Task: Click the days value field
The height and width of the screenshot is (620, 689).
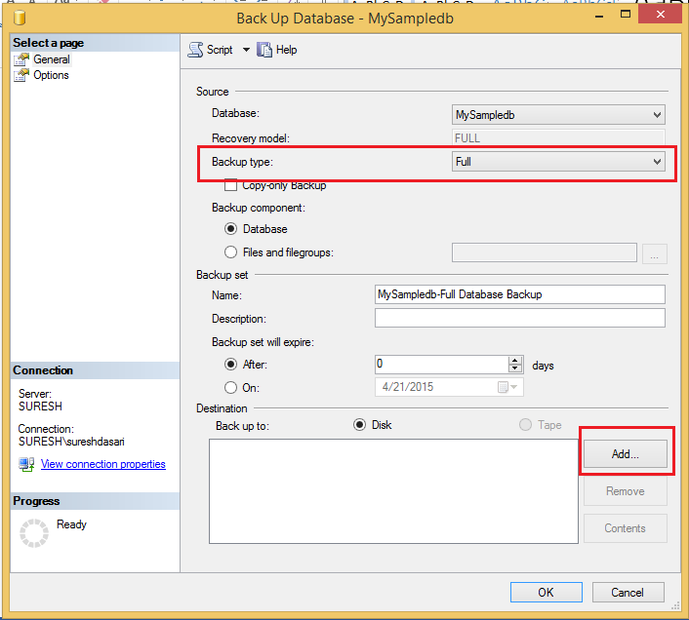Action: (442, 365)
